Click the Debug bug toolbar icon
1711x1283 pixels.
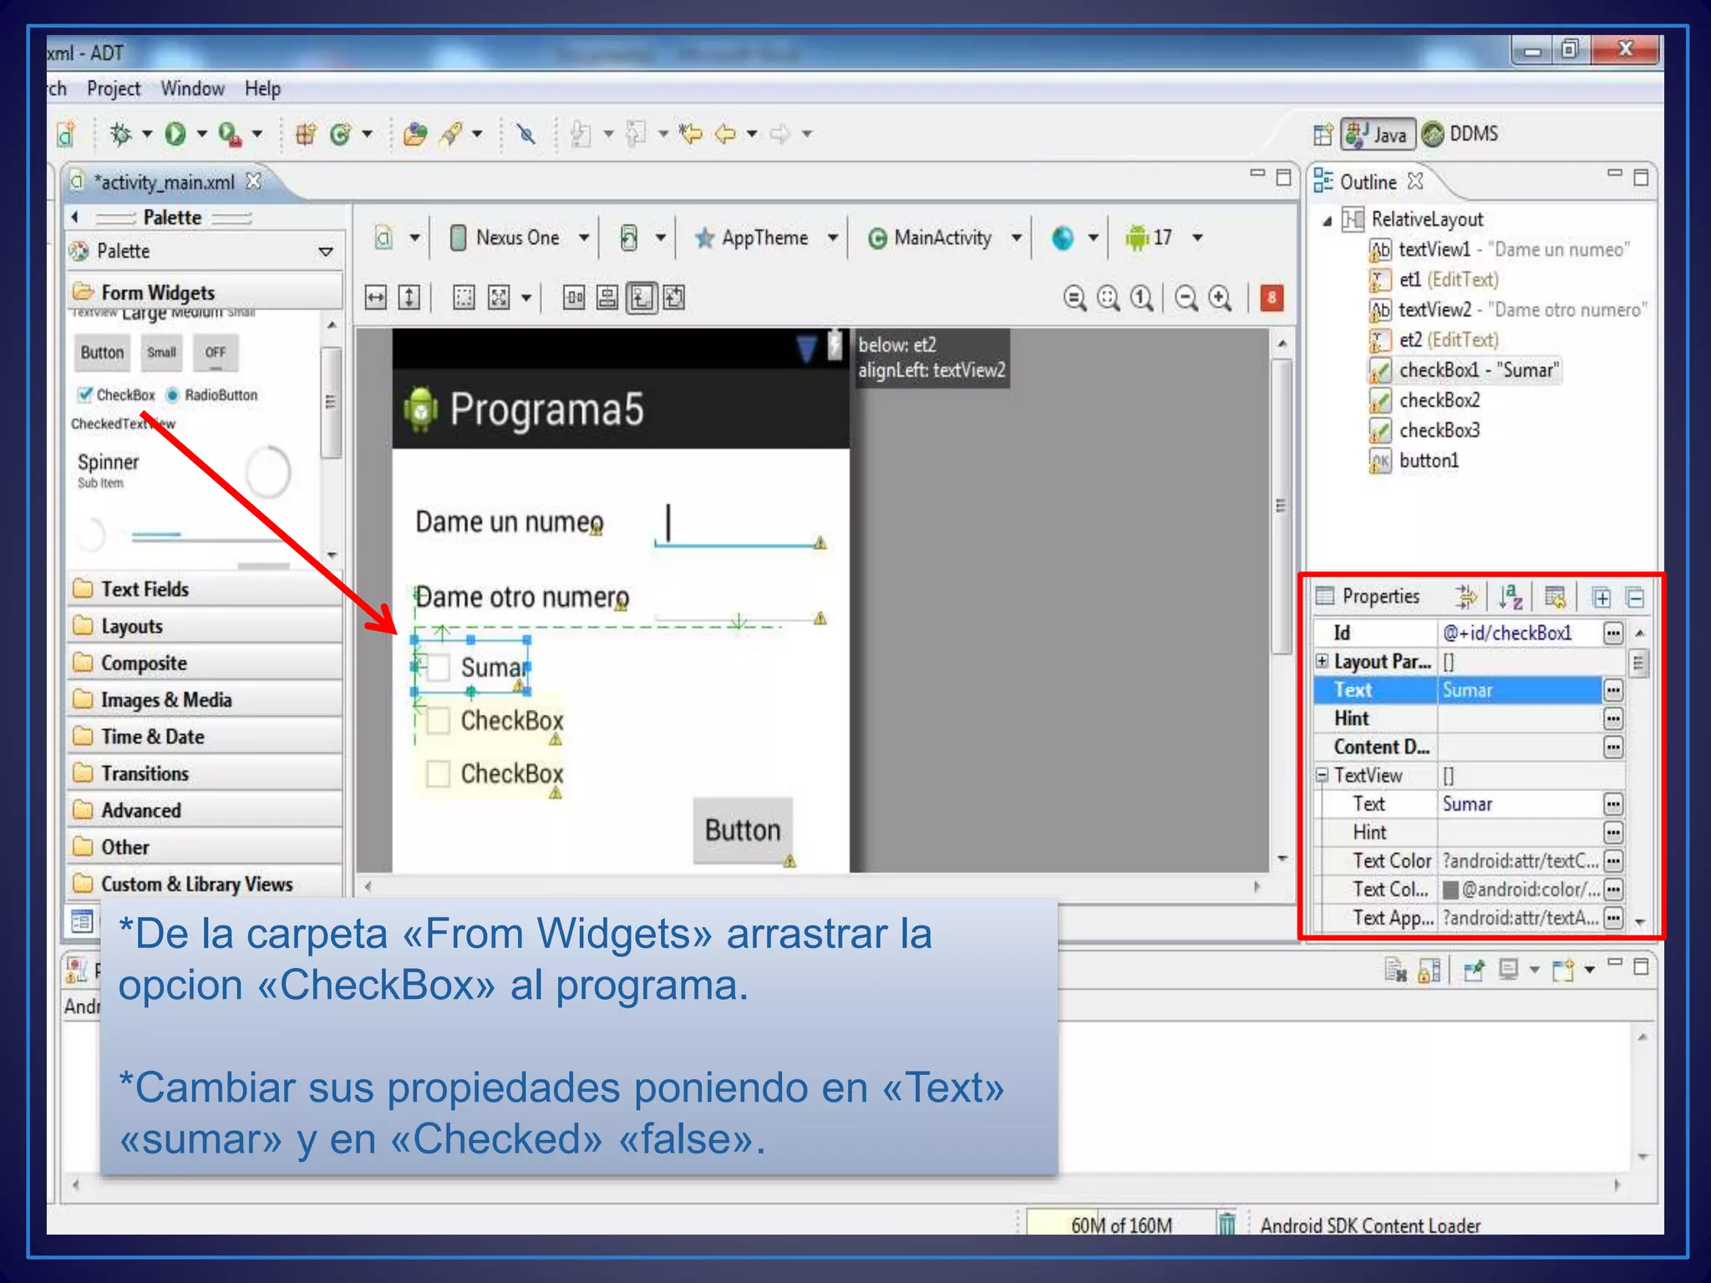(121, 134)
